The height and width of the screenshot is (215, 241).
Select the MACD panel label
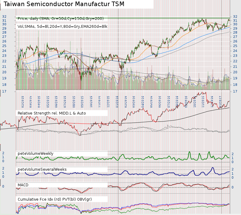click(x=23, y=185)
